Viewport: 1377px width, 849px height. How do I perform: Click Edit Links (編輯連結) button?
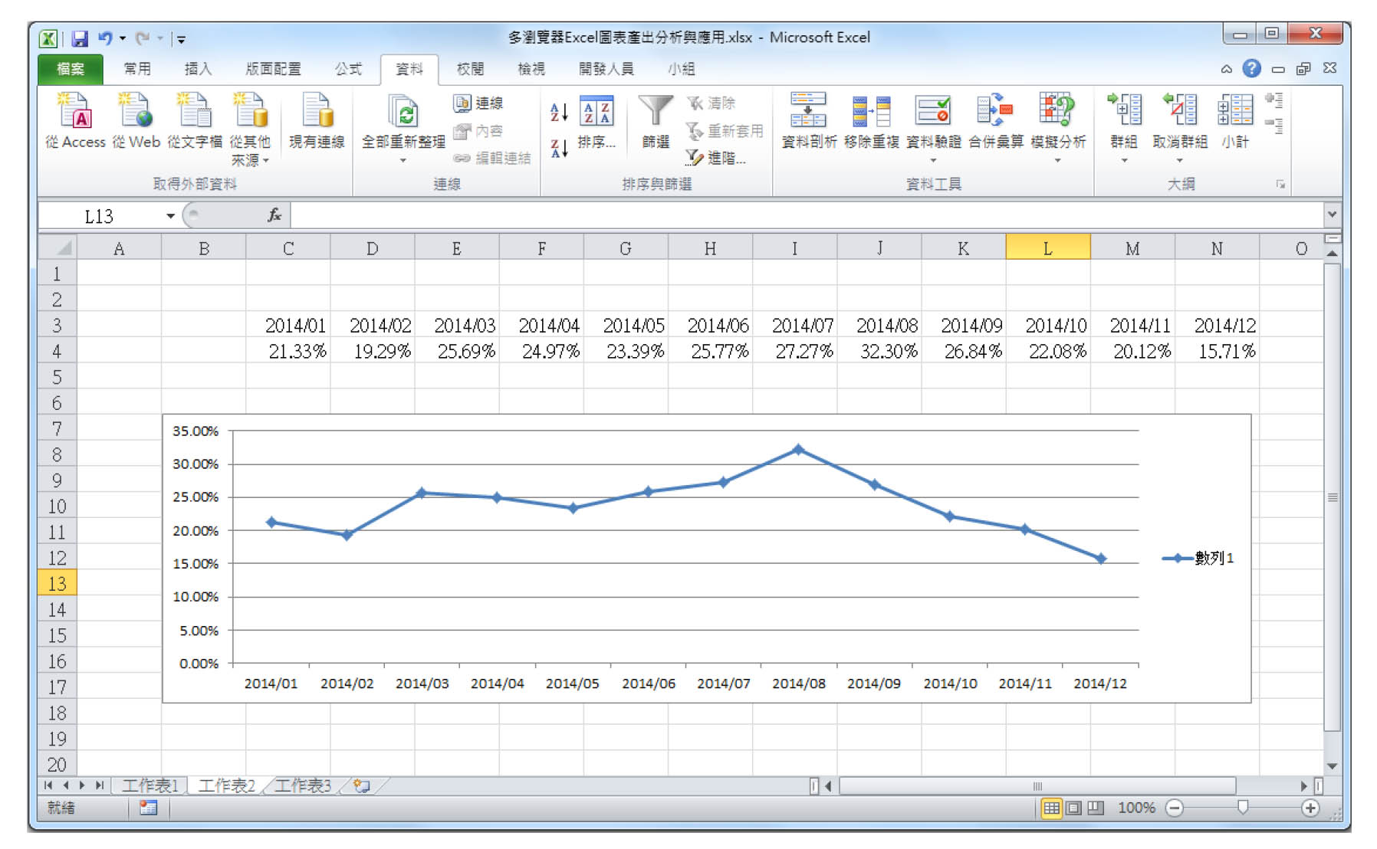(x=491, y=158)
